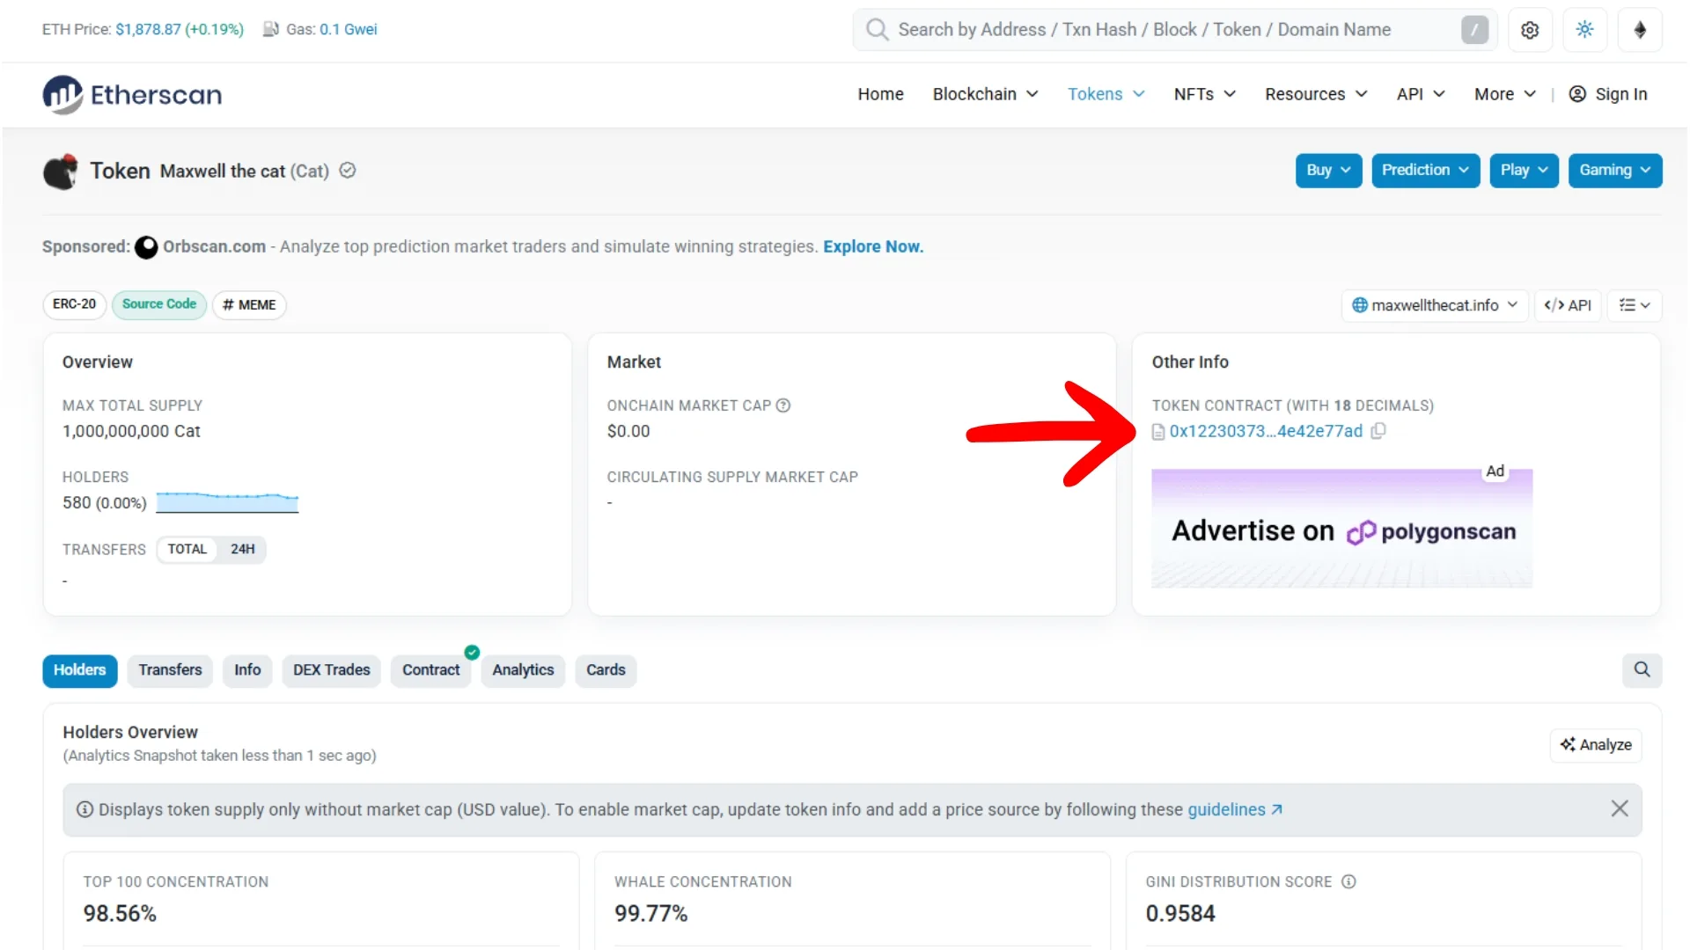1690x950 pixels.
Task: Open the list options dropdown
Action: (1635, 305)
